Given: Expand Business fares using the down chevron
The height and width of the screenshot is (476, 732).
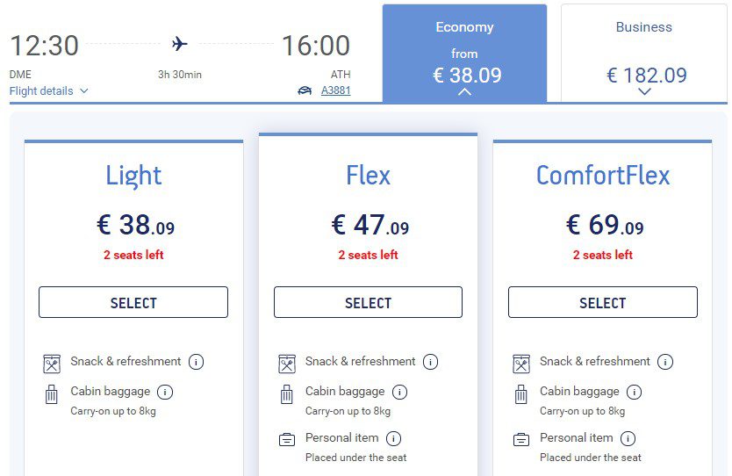Looking at the screenshot, I should 645,91.
